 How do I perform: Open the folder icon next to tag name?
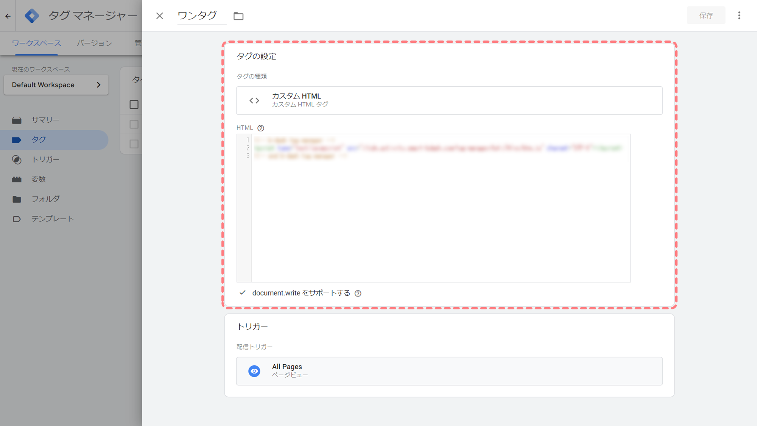click(238, 16)
